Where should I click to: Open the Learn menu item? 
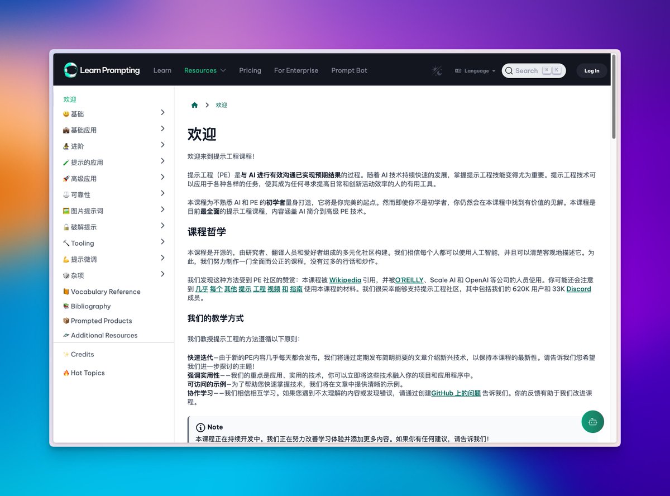(x=162, y=70)
